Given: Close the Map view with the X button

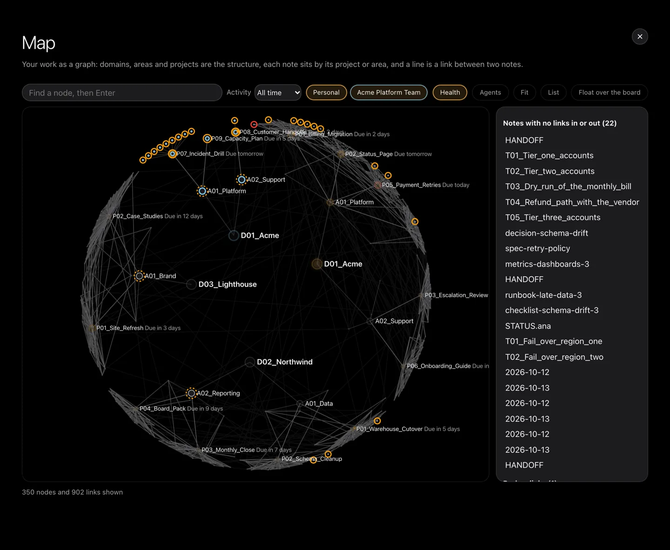Looking at the screenshot, I should [x=640, y=37].
